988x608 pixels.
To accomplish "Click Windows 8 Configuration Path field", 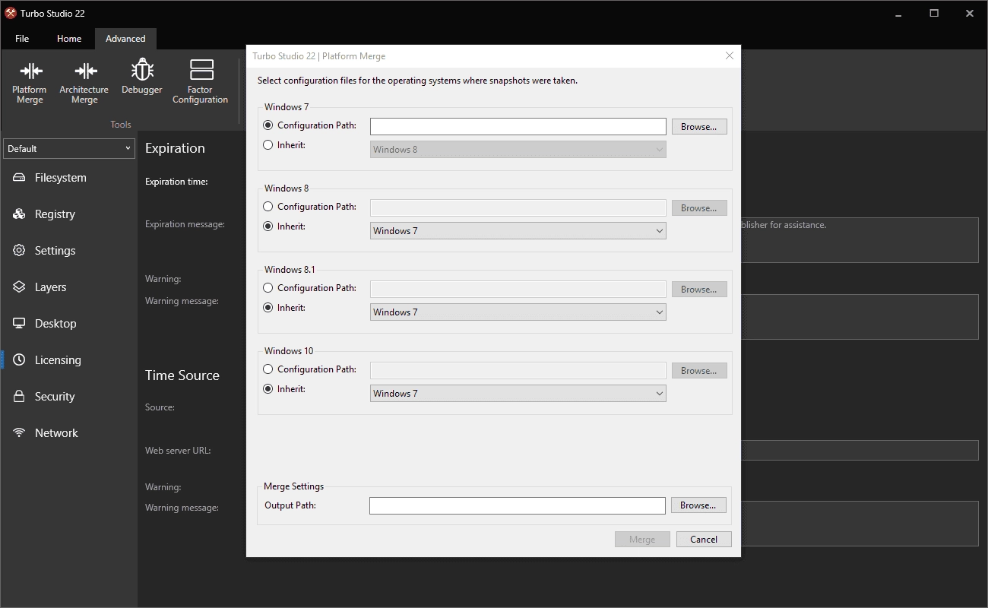I will [518, 208].
